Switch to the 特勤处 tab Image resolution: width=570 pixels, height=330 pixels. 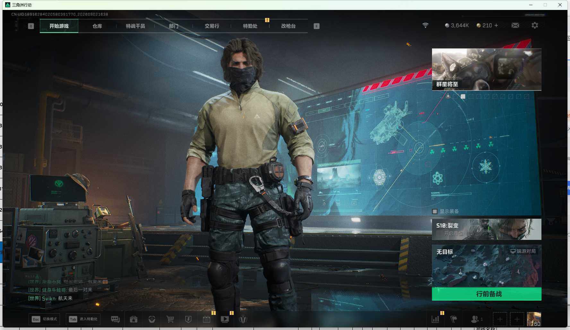pyautogui.click(x=250, y=26)
